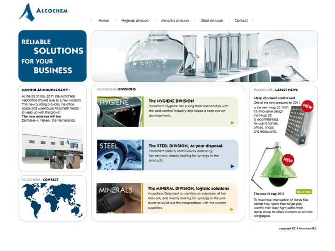Open the Home menu item
Screen dimensions: 335x251
tap(104, 21)
